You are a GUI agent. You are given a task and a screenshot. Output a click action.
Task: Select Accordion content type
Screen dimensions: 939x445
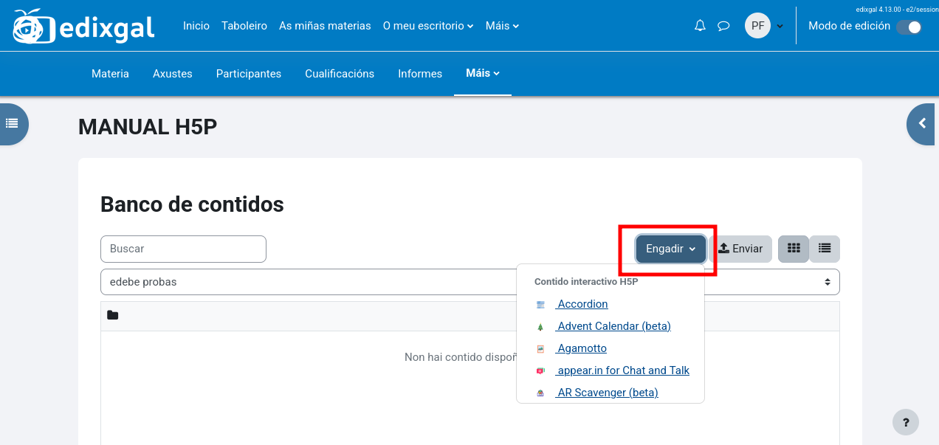point(582,304)
